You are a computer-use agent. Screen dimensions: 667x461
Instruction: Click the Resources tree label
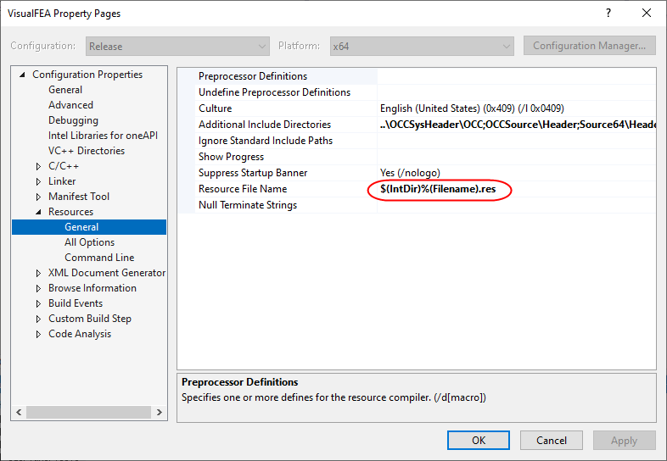[70, 212]
